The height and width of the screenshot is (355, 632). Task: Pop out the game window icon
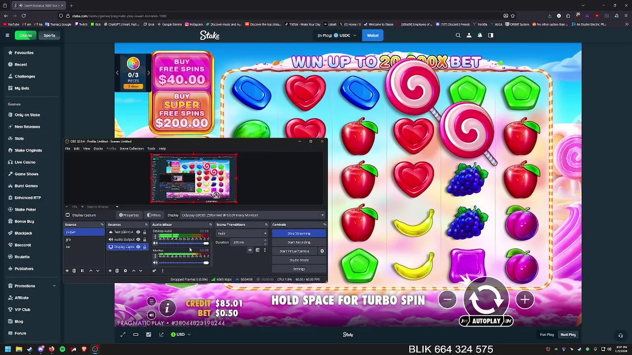(161, 335)
